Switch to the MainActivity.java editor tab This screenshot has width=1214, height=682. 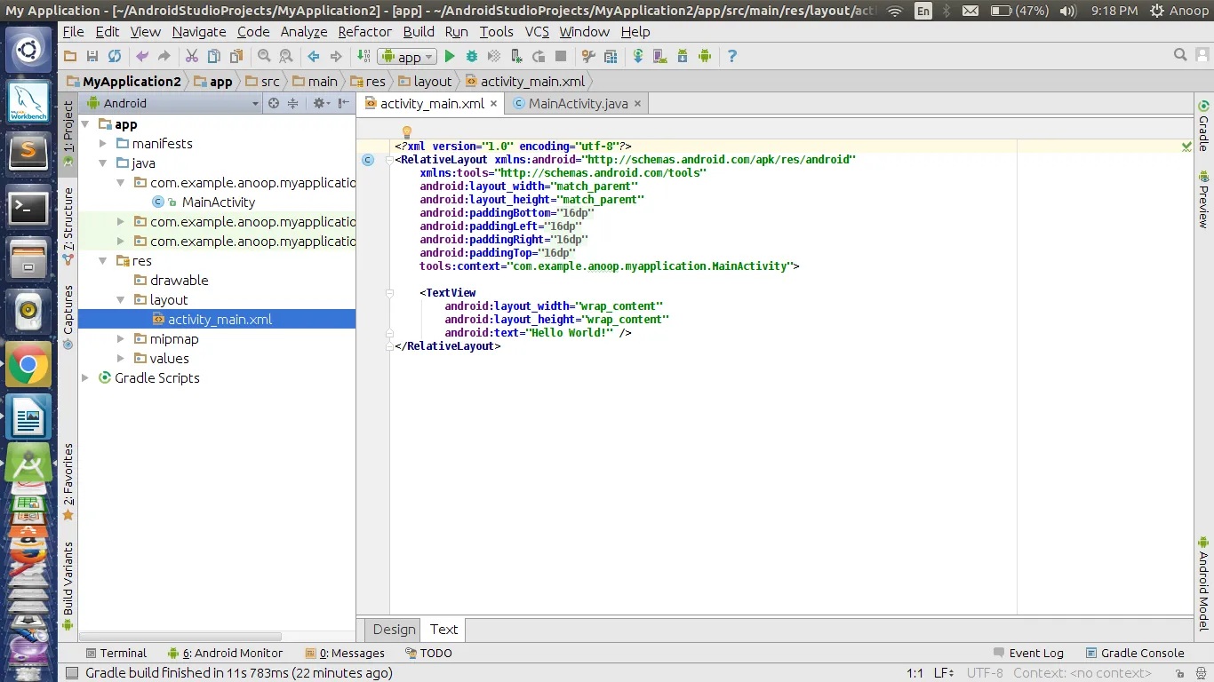tap(577, 103)
